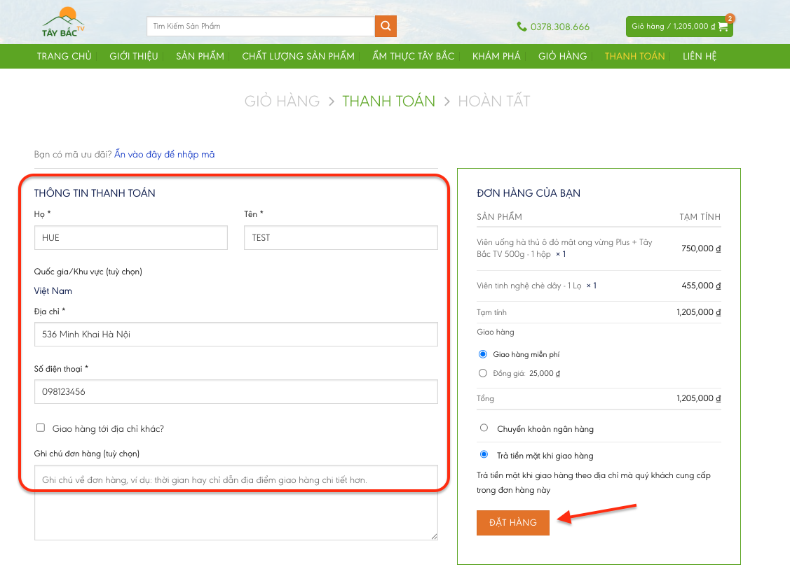
Task: Click the green phone icon
Action: point(522,27)
